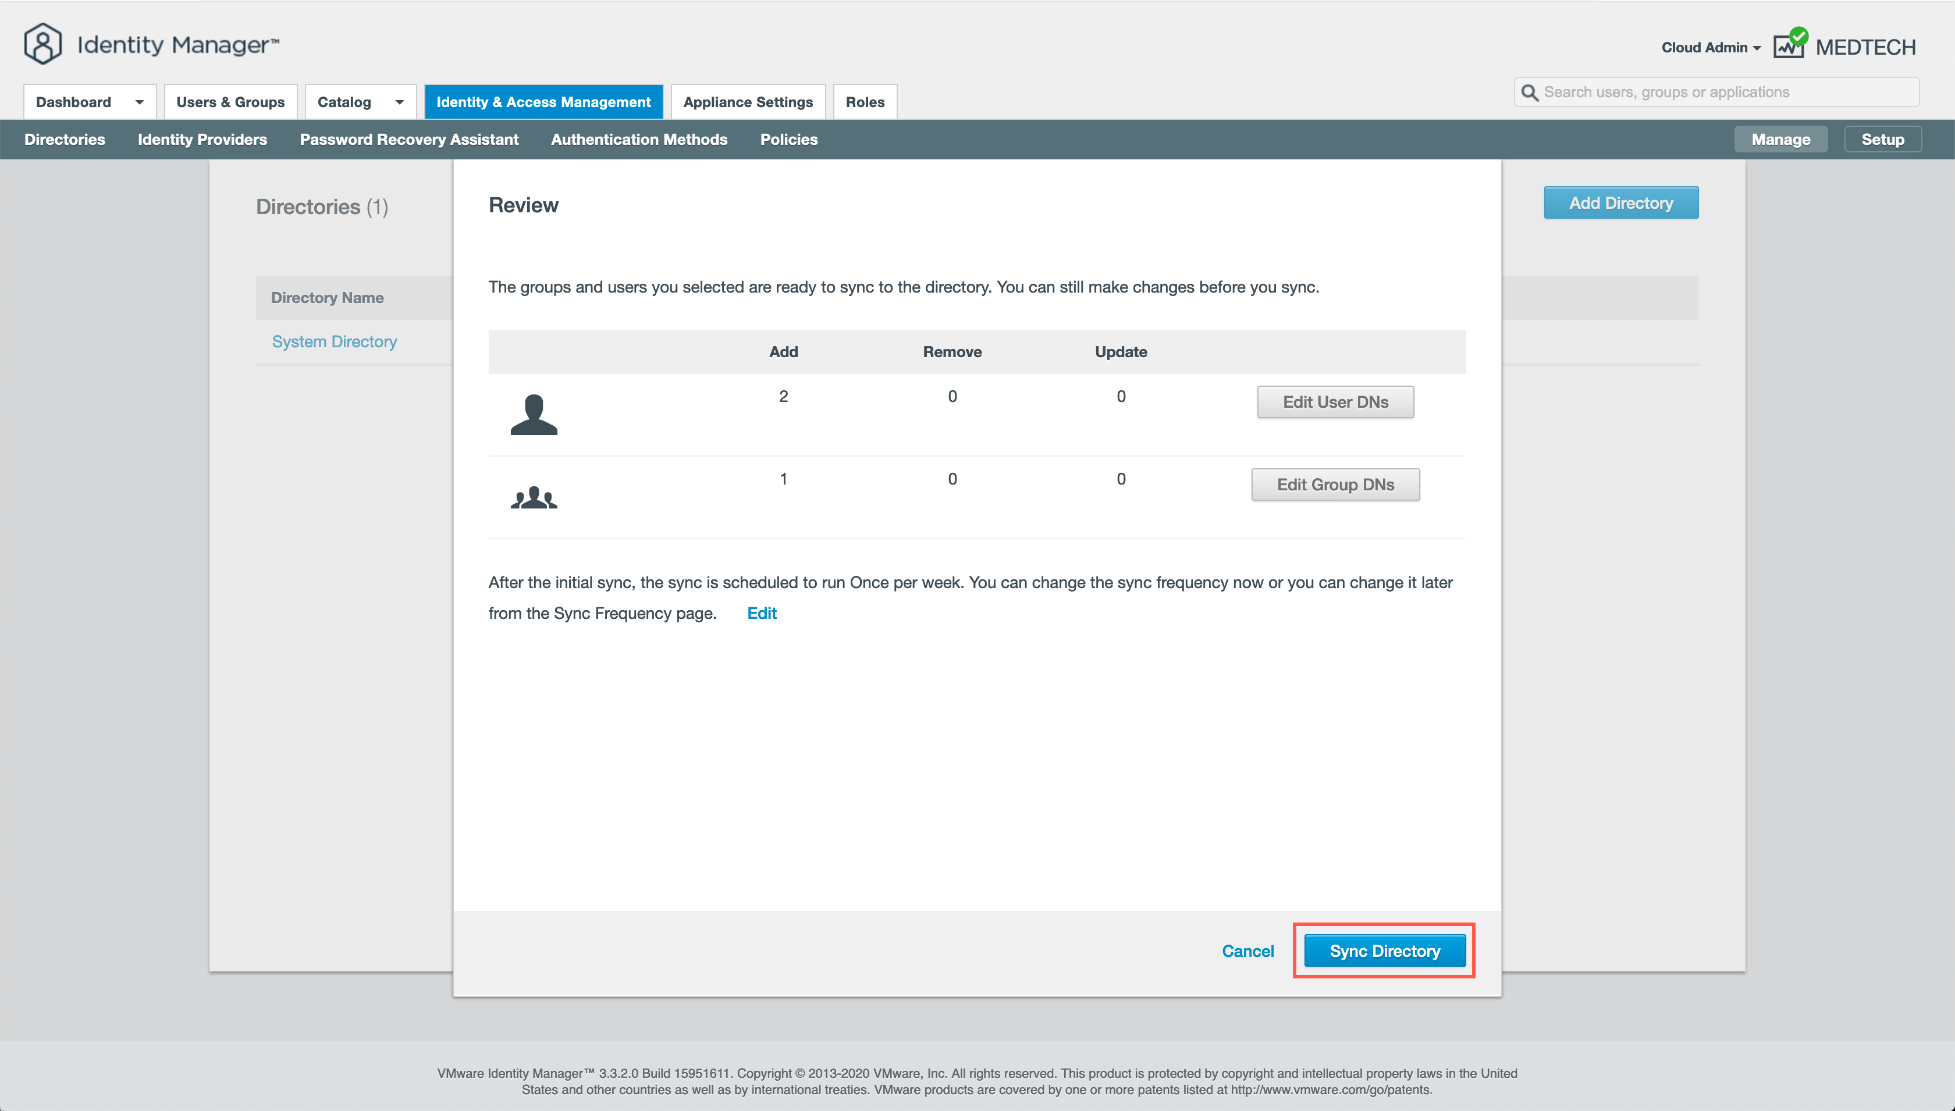Open the Users & Groups tab
The width and height of the screenshot is (1955, 1111).
click(x=230, y=102)
